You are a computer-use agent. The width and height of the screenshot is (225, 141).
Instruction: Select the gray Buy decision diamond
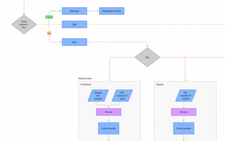click(x=147, y=57)
